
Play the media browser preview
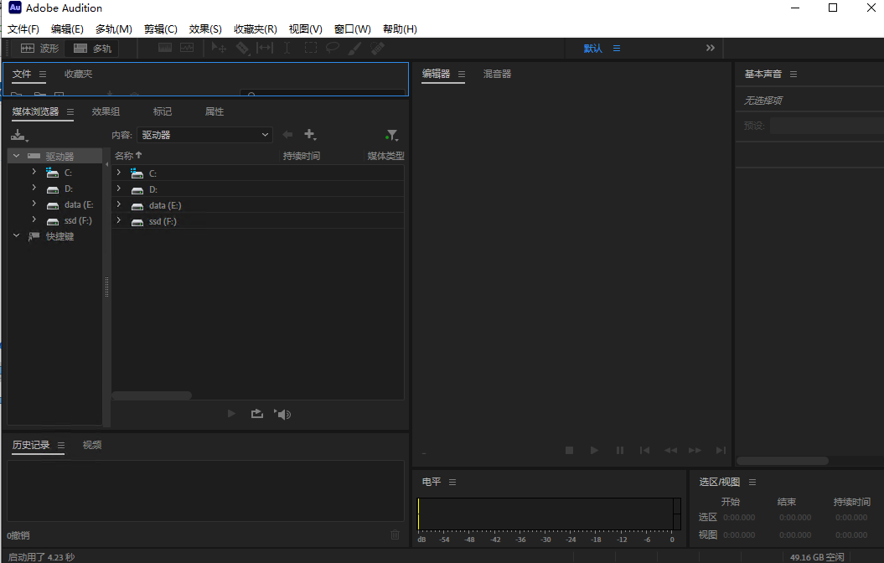(231, 414)
